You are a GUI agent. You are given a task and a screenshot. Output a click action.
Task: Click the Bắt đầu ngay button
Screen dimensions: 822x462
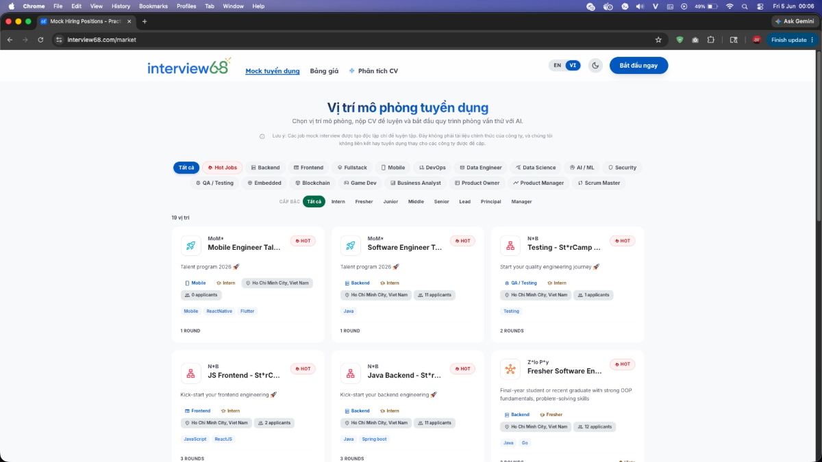(638, 66)
